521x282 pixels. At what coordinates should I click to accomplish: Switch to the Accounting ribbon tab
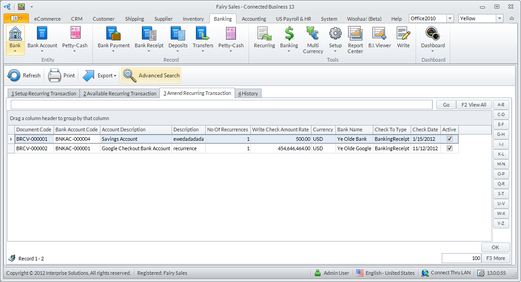pos(254,19)
